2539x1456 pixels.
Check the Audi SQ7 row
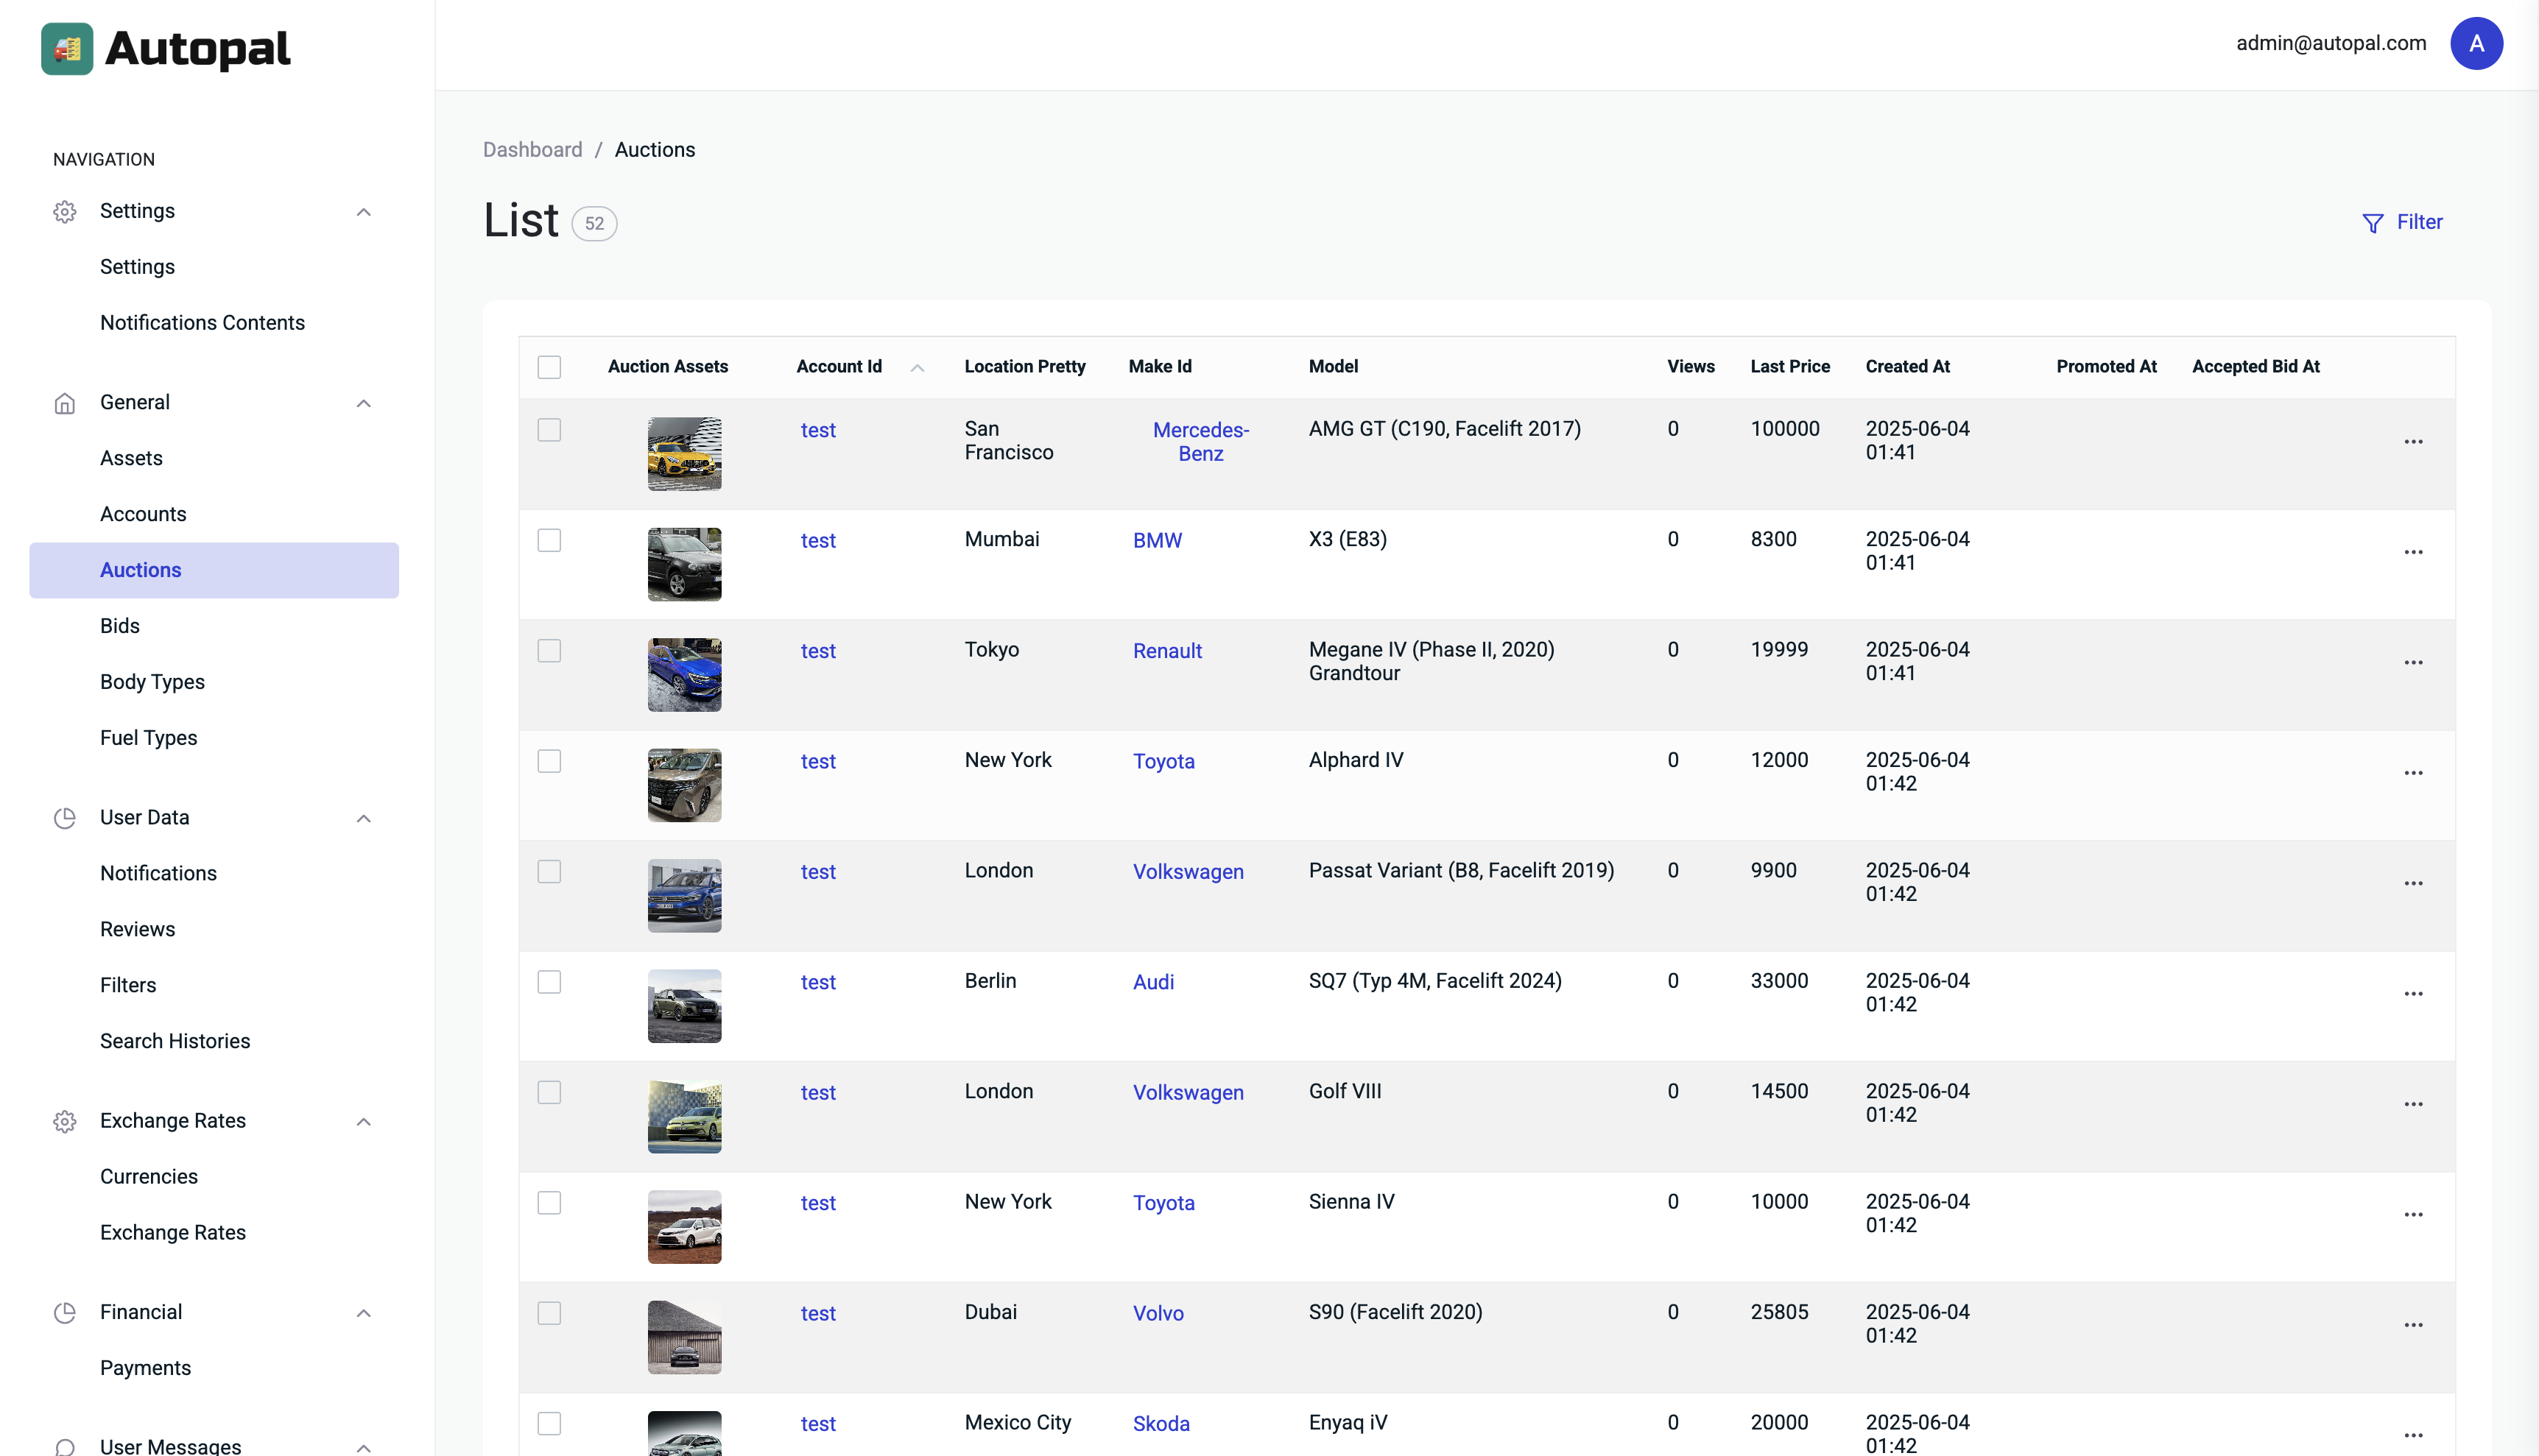tap(549, 982)
